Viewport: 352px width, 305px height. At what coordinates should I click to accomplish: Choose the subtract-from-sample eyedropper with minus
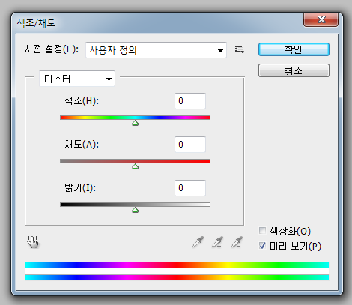click(237, 242)
